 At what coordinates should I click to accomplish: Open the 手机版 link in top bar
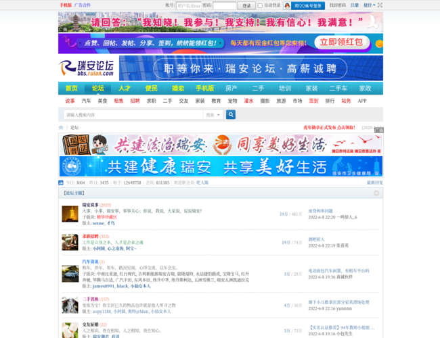point(66,5)
